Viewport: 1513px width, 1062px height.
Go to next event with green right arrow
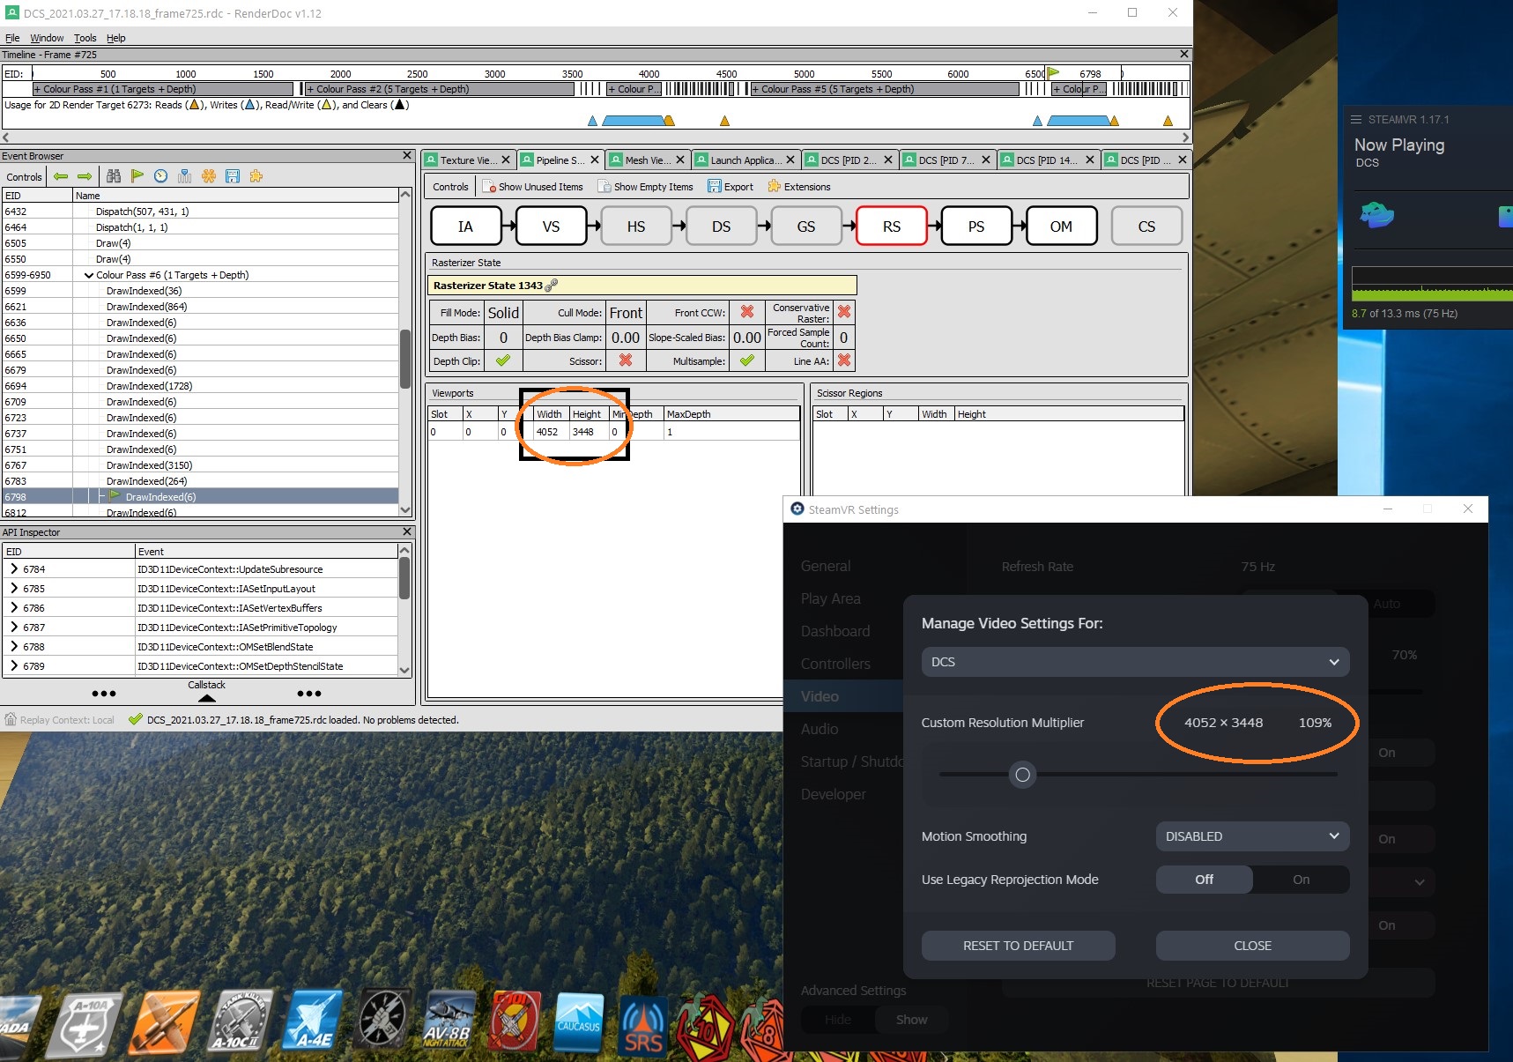coord(85,176)
